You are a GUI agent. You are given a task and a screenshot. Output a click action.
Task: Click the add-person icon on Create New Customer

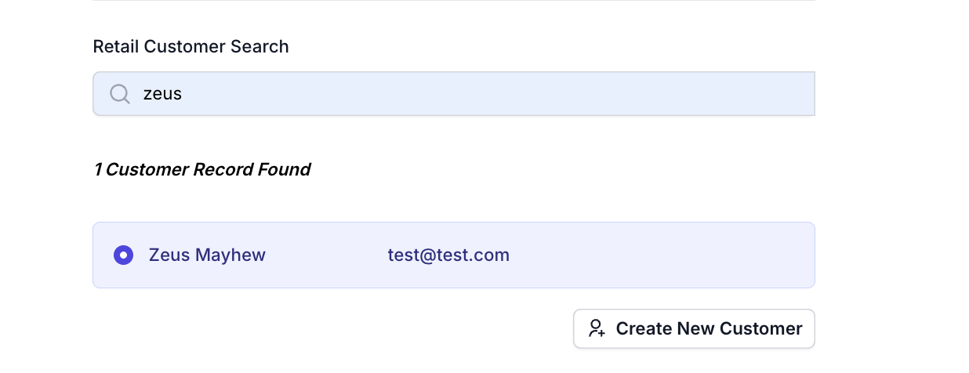597,328
